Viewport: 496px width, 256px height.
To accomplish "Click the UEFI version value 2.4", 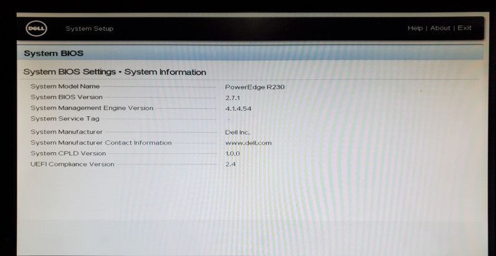I will 231,164.
